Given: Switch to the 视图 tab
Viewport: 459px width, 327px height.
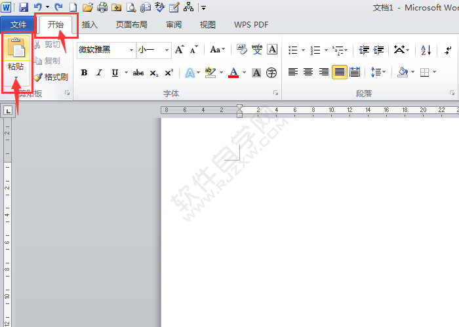Looking at the screenshot, I should [x=208, y=25].
